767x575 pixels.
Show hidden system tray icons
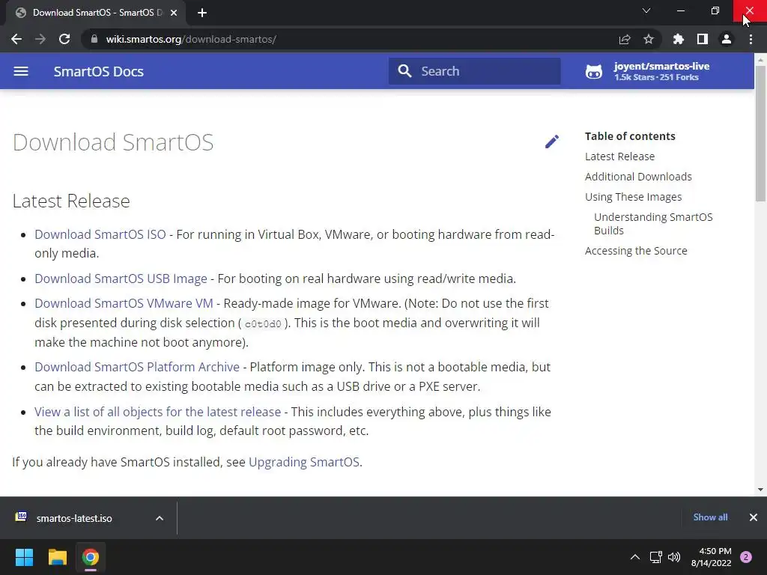click(x=635, y=557)
